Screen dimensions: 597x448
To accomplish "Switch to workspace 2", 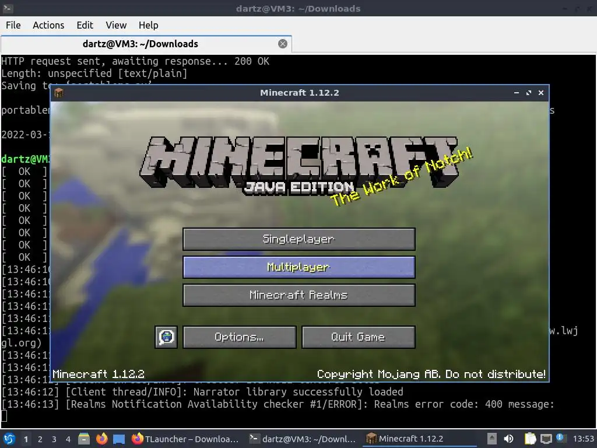I will [40, 439].
